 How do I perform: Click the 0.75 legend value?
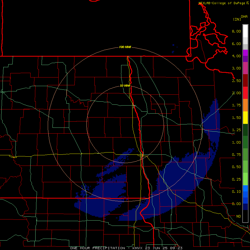(x=236, y=155)
